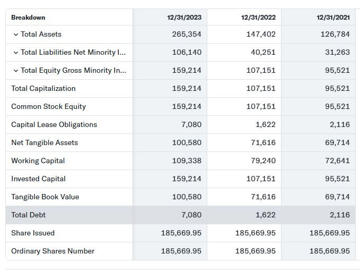Select Net Tangible Assets 2021 value 69,714
This screenshot has width=360, height=270.
click(337, 143)
